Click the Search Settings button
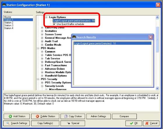This screenshot has height=129, width=163. point(16,123)
